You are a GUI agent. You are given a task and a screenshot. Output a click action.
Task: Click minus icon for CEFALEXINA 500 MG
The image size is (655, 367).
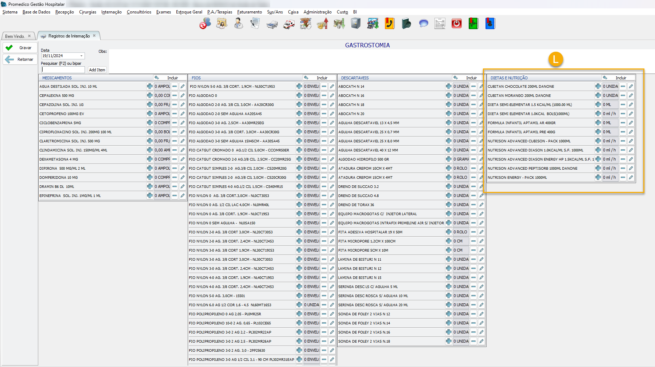[175, 95]
